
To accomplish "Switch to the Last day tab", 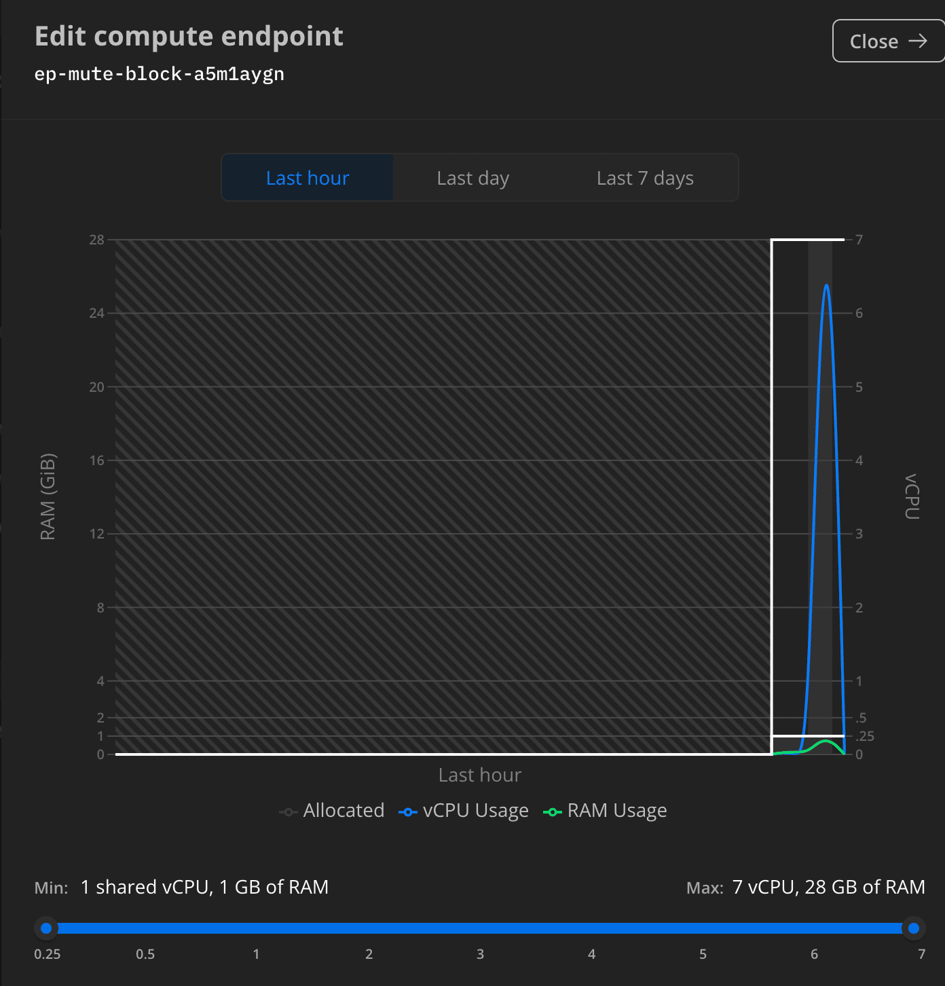I will [x=472, y=178].
